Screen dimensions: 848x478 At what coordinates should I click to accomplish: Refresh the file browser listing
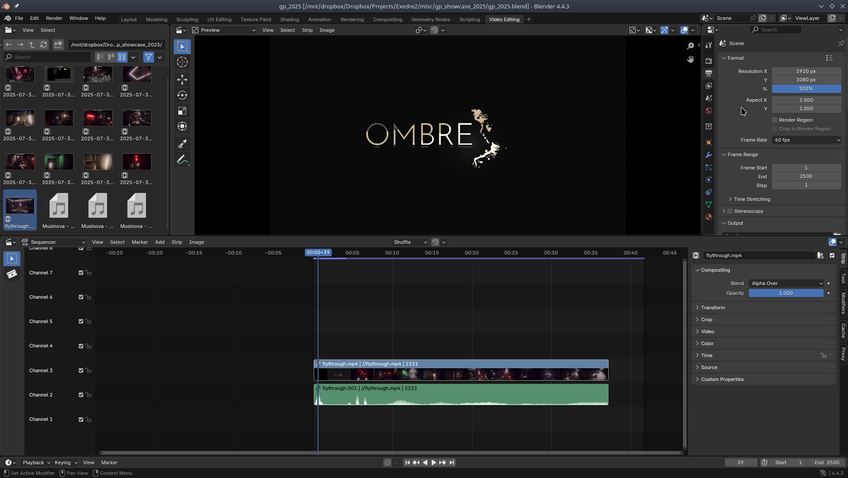point(43,45)
